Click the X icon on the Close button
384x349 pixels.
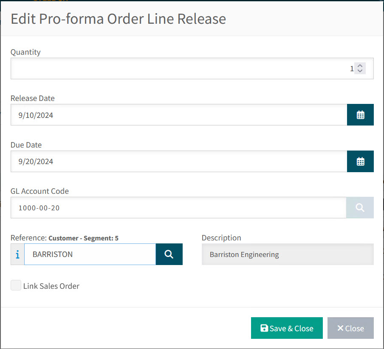click(340, 327)
